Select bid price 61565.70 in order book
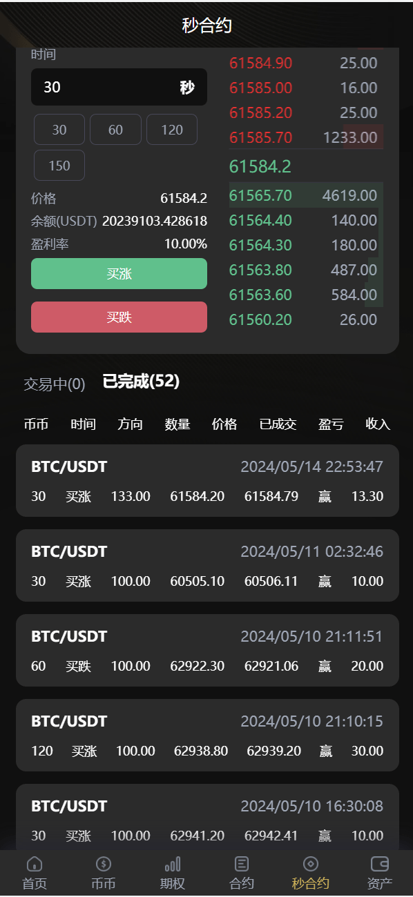 click(260, 195)
